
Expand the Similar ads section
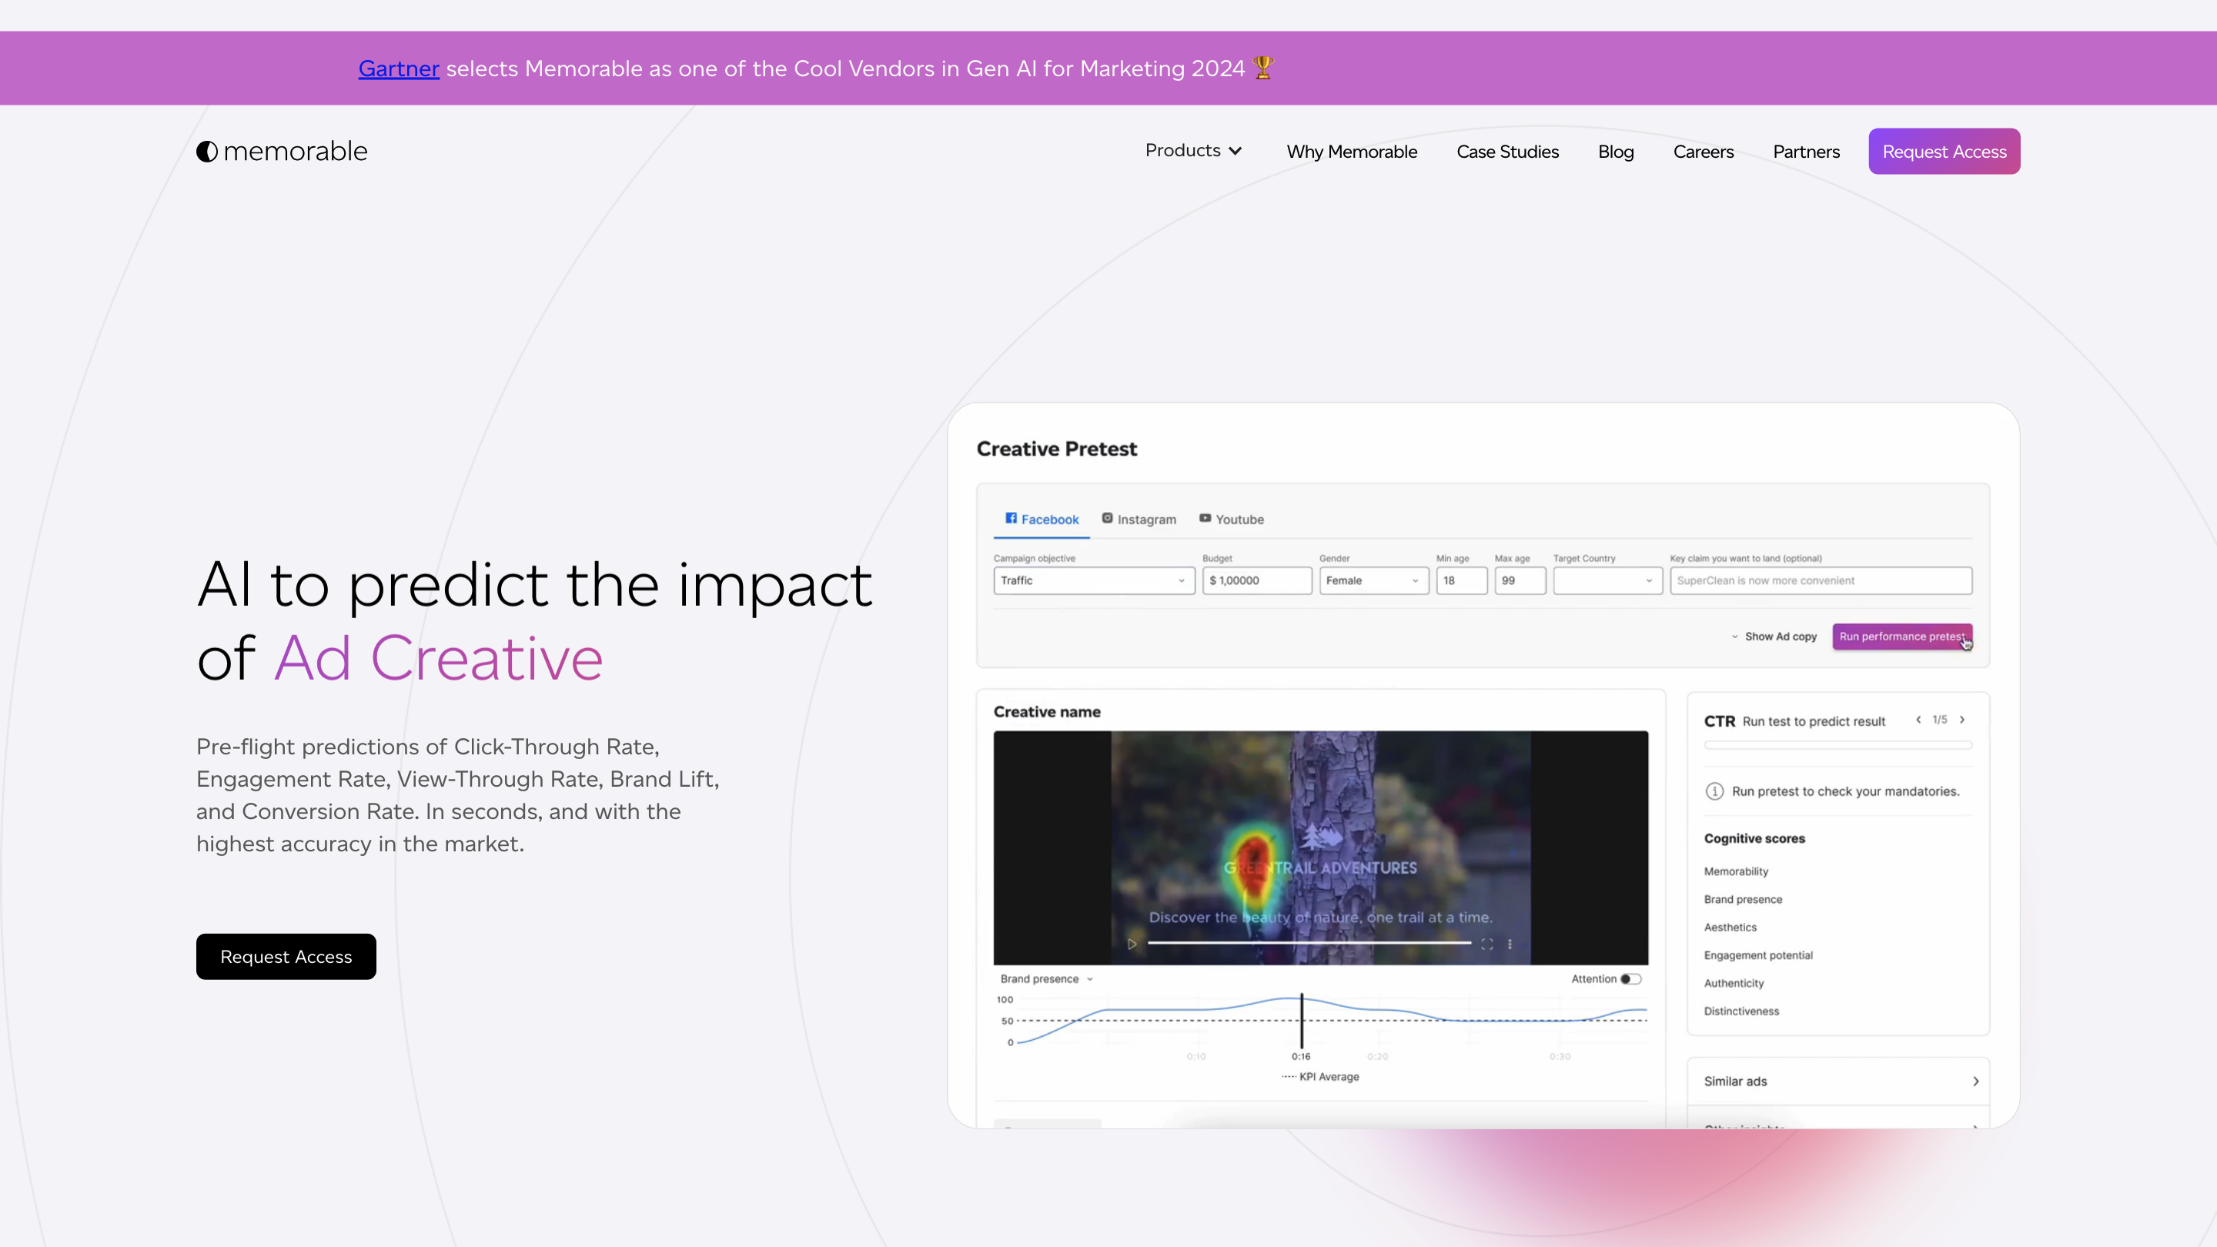1838,1081
